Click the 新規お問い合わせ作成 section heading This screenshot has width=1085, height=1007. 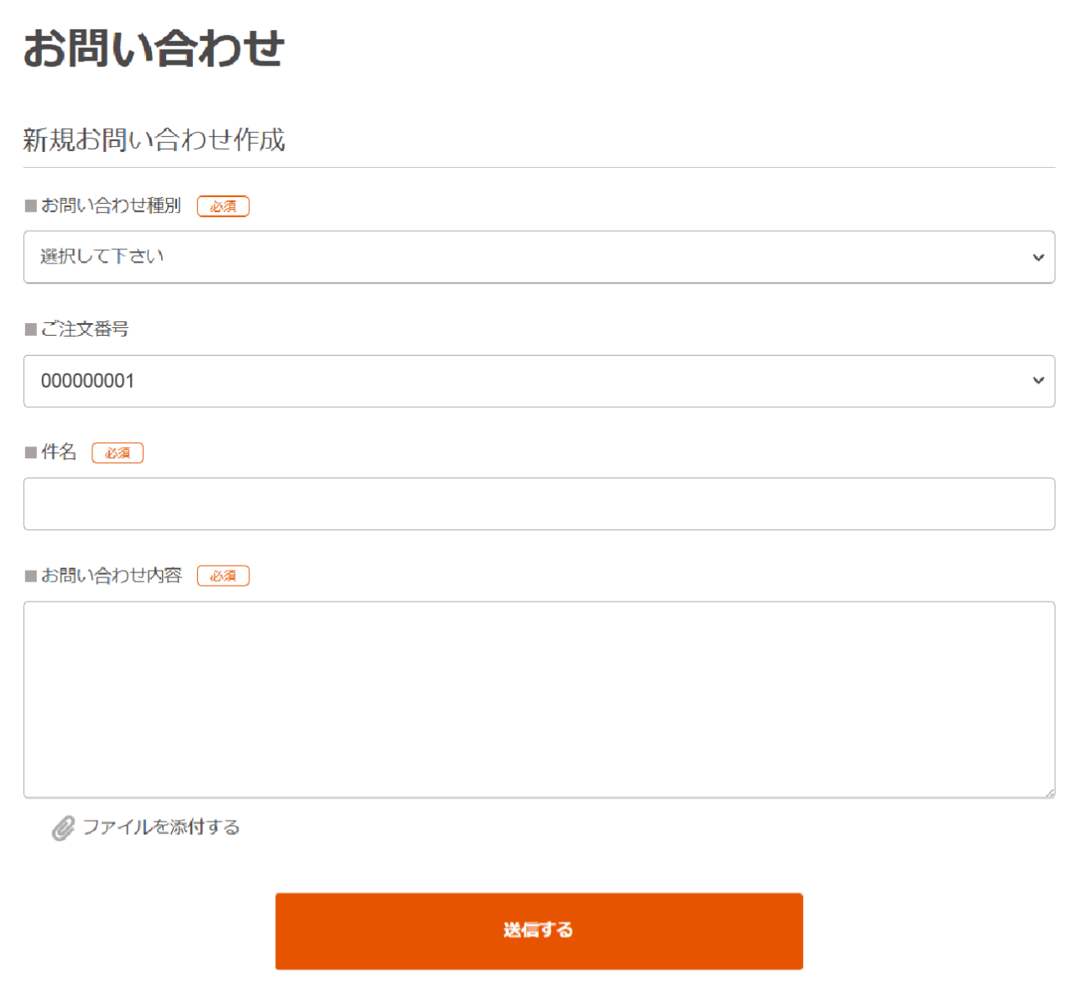coord(154,139)
